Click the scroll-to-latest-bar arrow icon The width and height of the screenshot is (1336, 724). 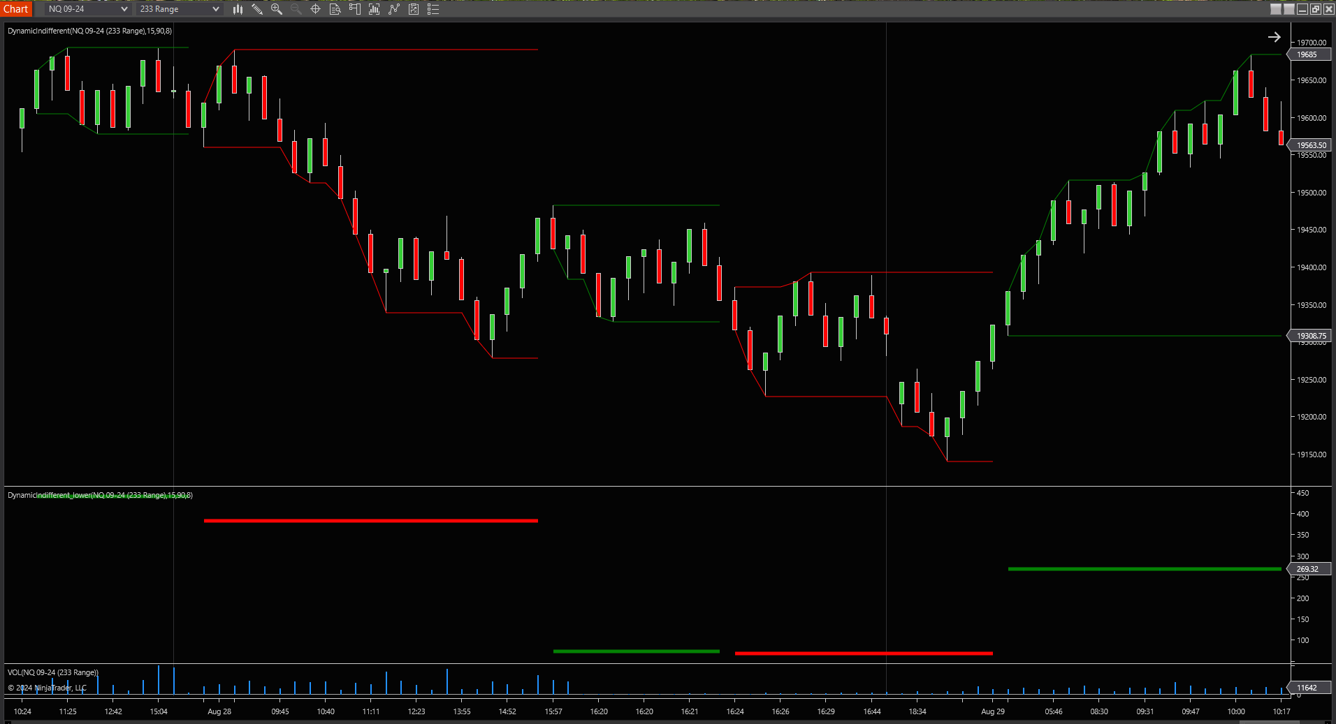tap(1274, 37)
